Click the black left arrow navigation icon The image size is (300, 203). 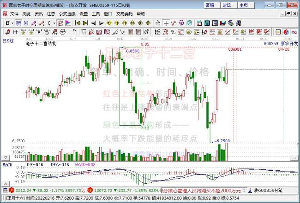pyautogui.click(x=93, y=23)
